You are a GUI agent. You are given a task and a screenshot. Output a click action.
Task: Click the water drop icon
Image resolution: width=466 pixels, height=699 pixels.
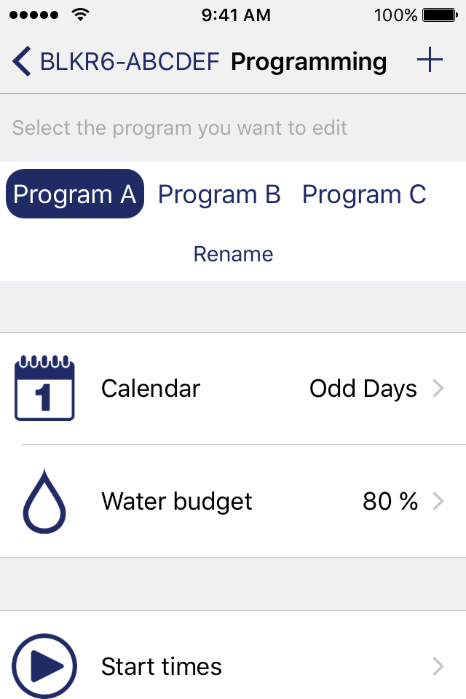44,501
